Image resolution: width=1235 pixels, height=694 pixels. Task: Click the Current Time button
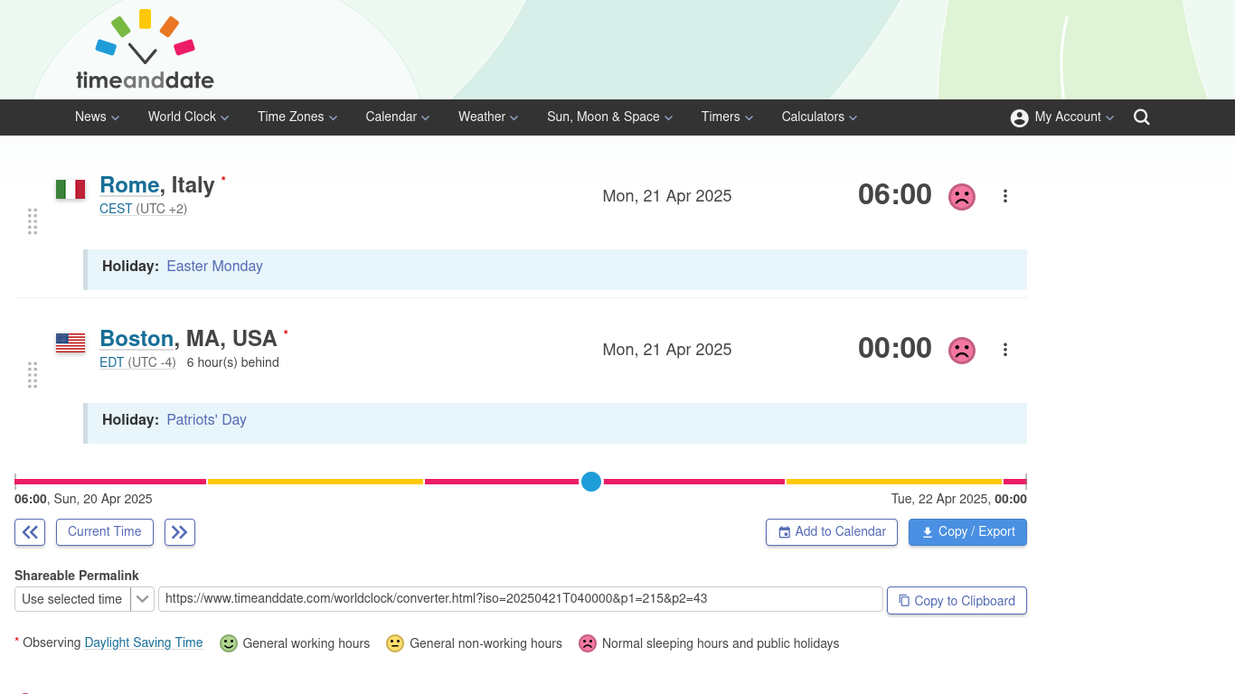coord(105,532)
